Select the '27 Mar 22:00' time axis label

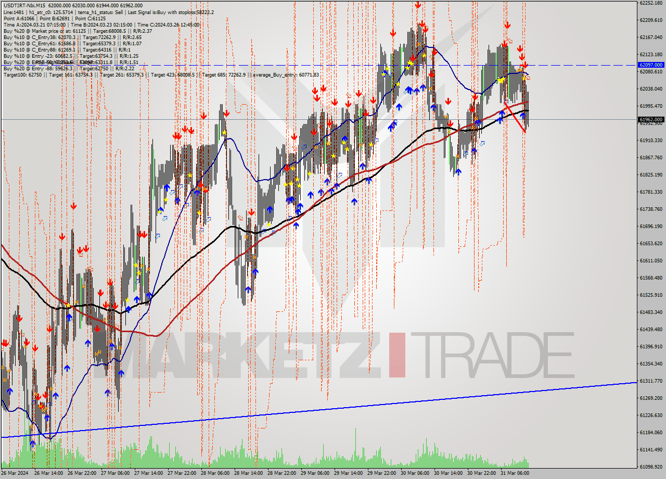pos(182,474)
